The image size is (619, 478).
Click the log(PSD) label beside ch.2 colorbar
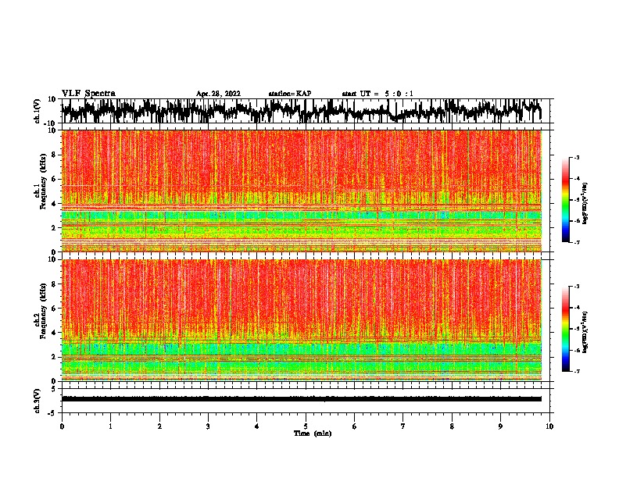click(x=585, y=332)
